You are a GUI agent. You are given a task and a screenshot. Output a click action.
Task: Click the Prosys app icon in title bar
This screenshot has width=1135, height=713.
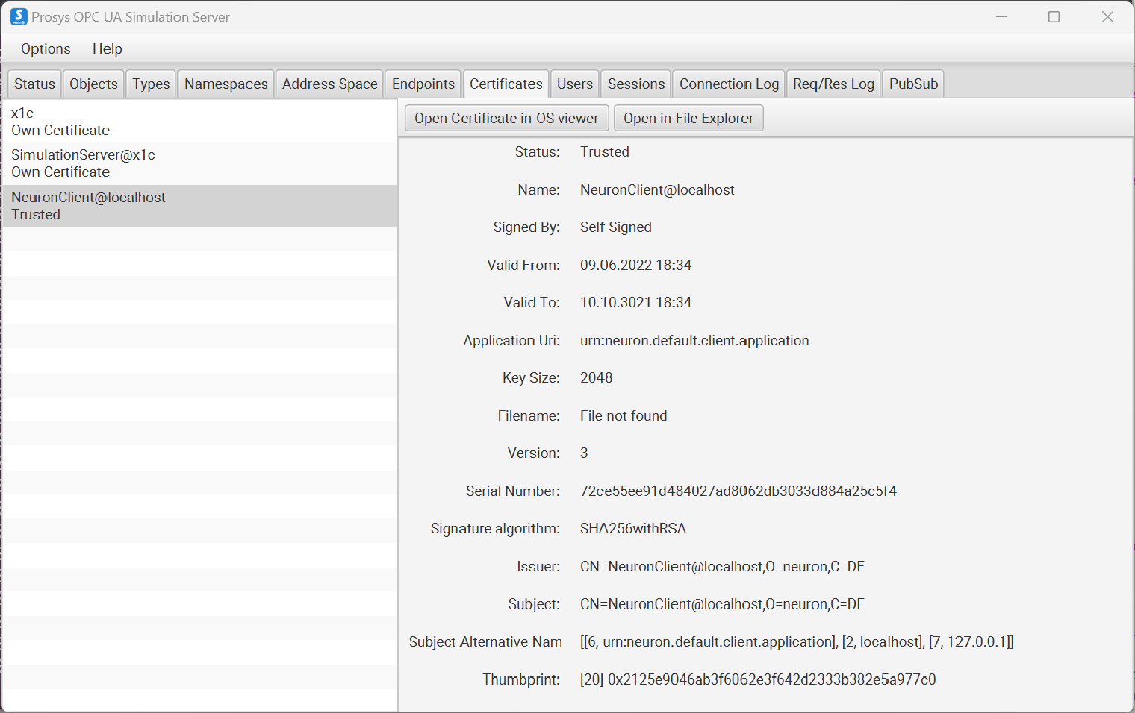18,16
